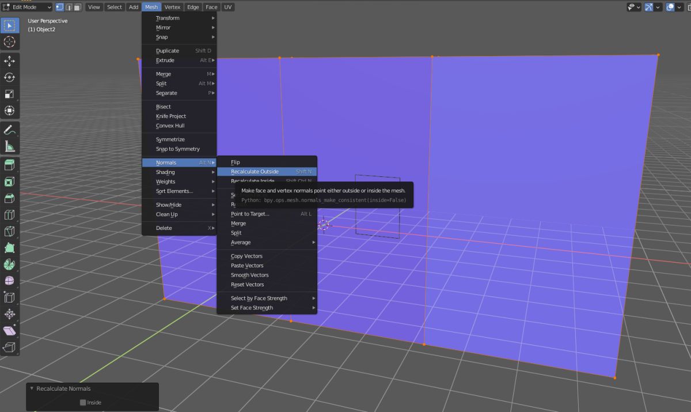Screen dimensions: 691x412
Task: Select the Scale tool
Action: [10, 94]
